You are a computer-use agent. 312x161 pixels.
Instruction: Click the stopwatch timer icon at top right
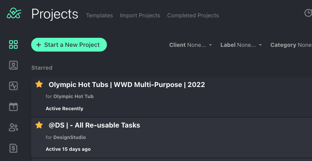308,13
